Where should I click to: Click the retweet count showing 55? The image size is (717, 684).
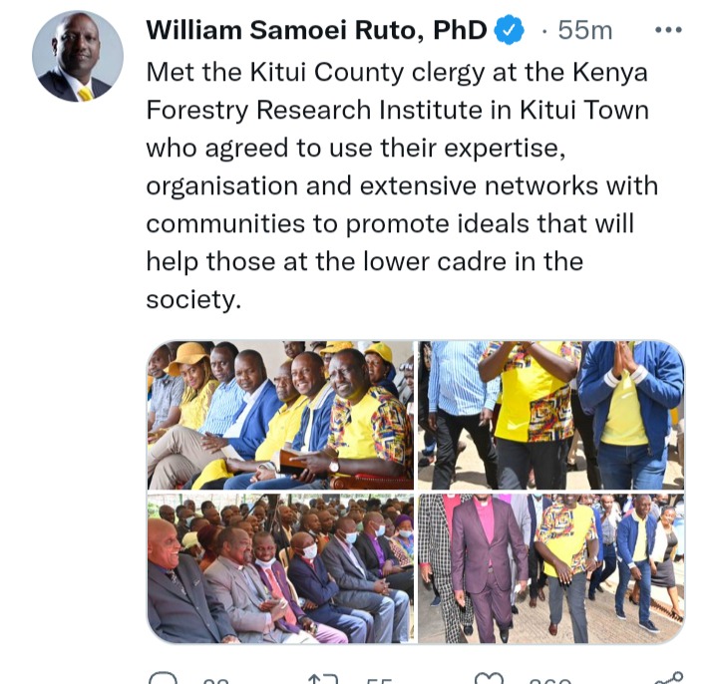pyautogui.click(x=379, y=680)
